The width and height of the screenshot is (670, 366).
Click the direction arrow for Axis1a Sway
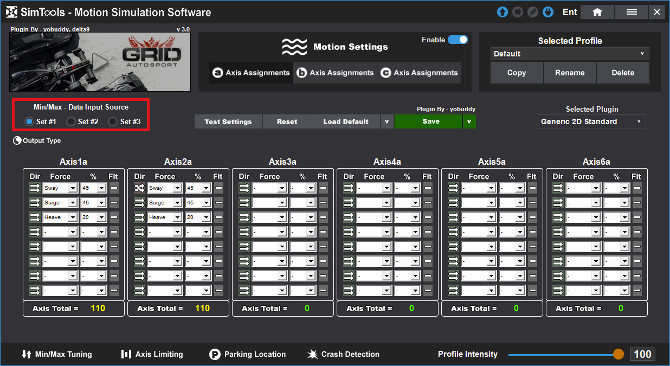[35, 188]
